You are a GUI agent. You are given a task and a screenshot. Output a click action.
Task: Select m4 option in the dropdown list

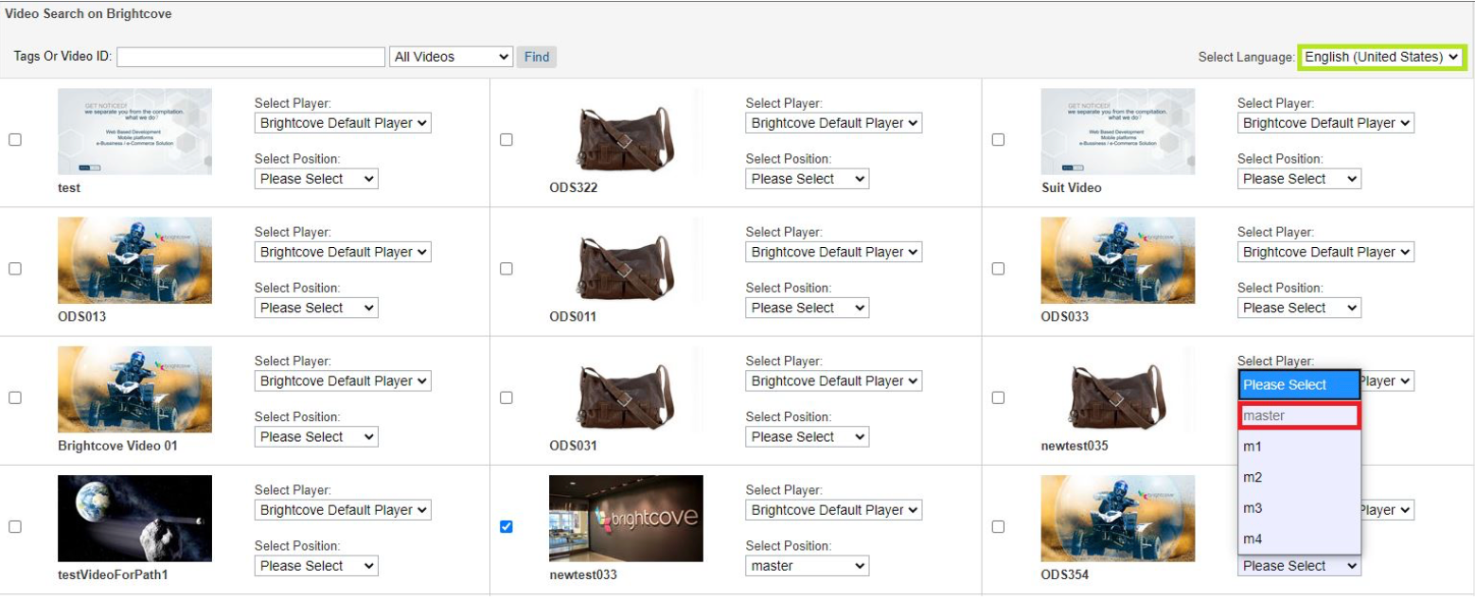click(1299, 539)
